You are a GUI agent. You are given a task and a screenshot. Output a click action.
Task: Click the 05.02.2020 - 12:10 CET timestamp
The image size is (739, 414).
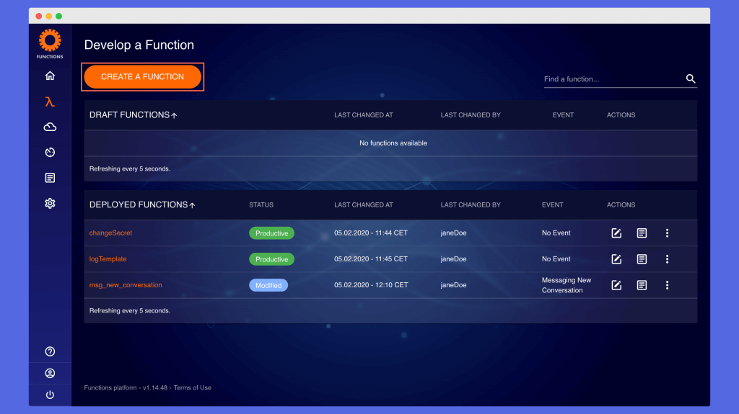pos(371,285)
